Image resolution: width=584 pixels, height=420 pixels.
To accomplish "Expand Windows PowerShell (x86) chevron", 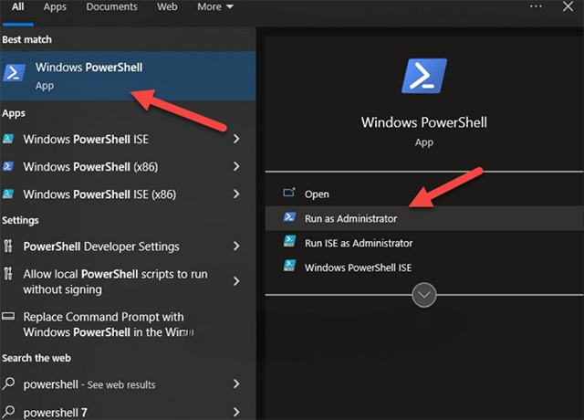I will (236, 166).
